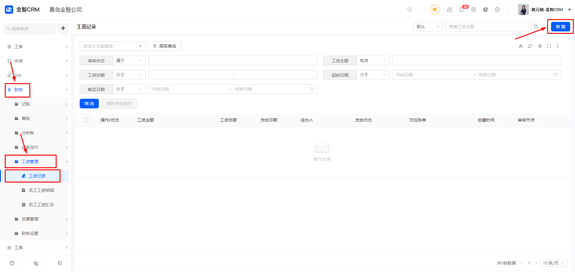Open the 10 条/页 page size dropdown

tap(554, 263)
